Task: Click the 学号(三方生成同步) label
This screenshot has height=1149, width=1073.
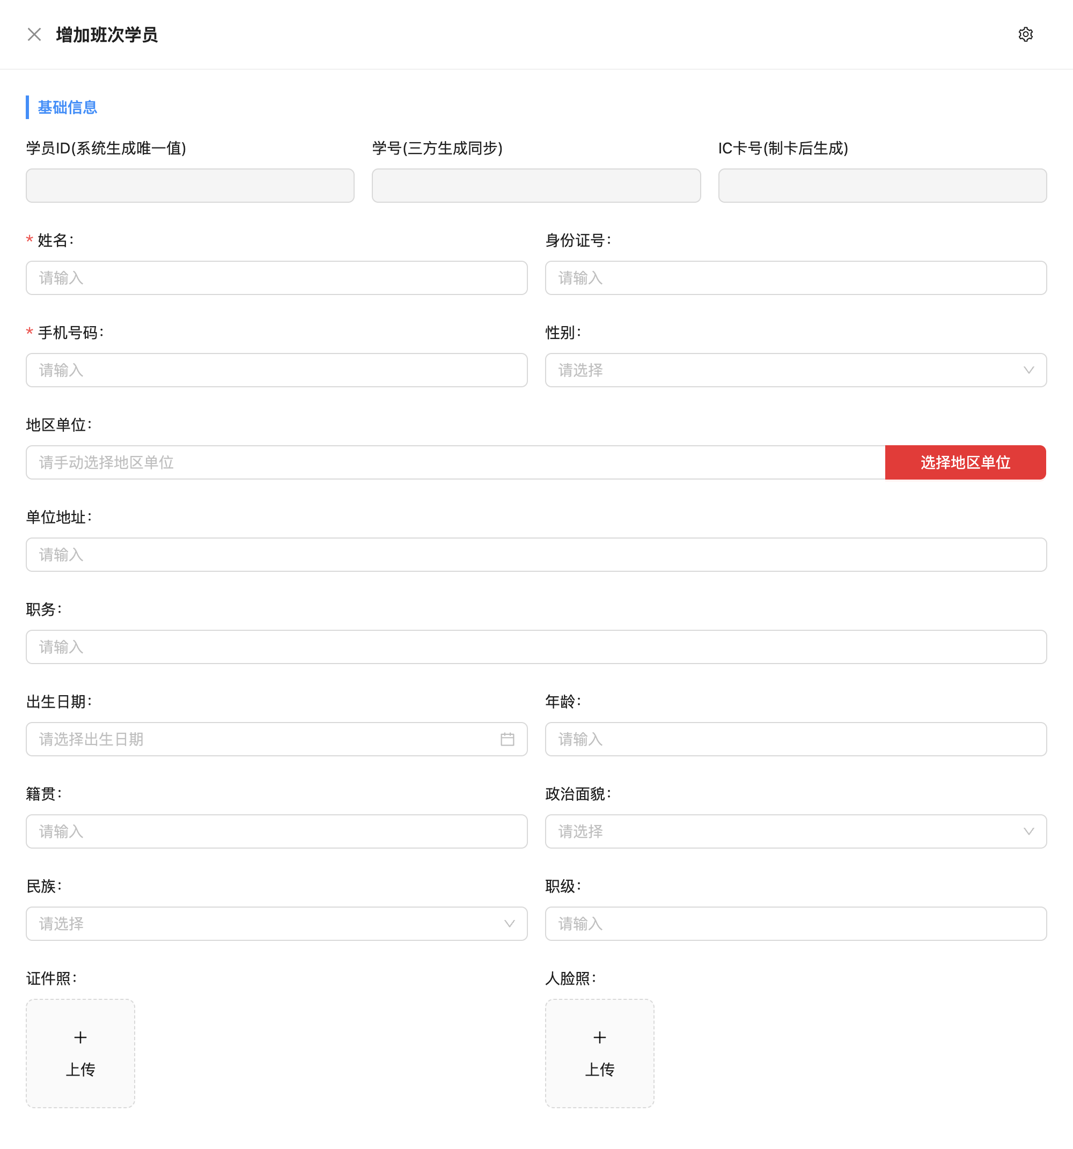Action: pos(437,149)
